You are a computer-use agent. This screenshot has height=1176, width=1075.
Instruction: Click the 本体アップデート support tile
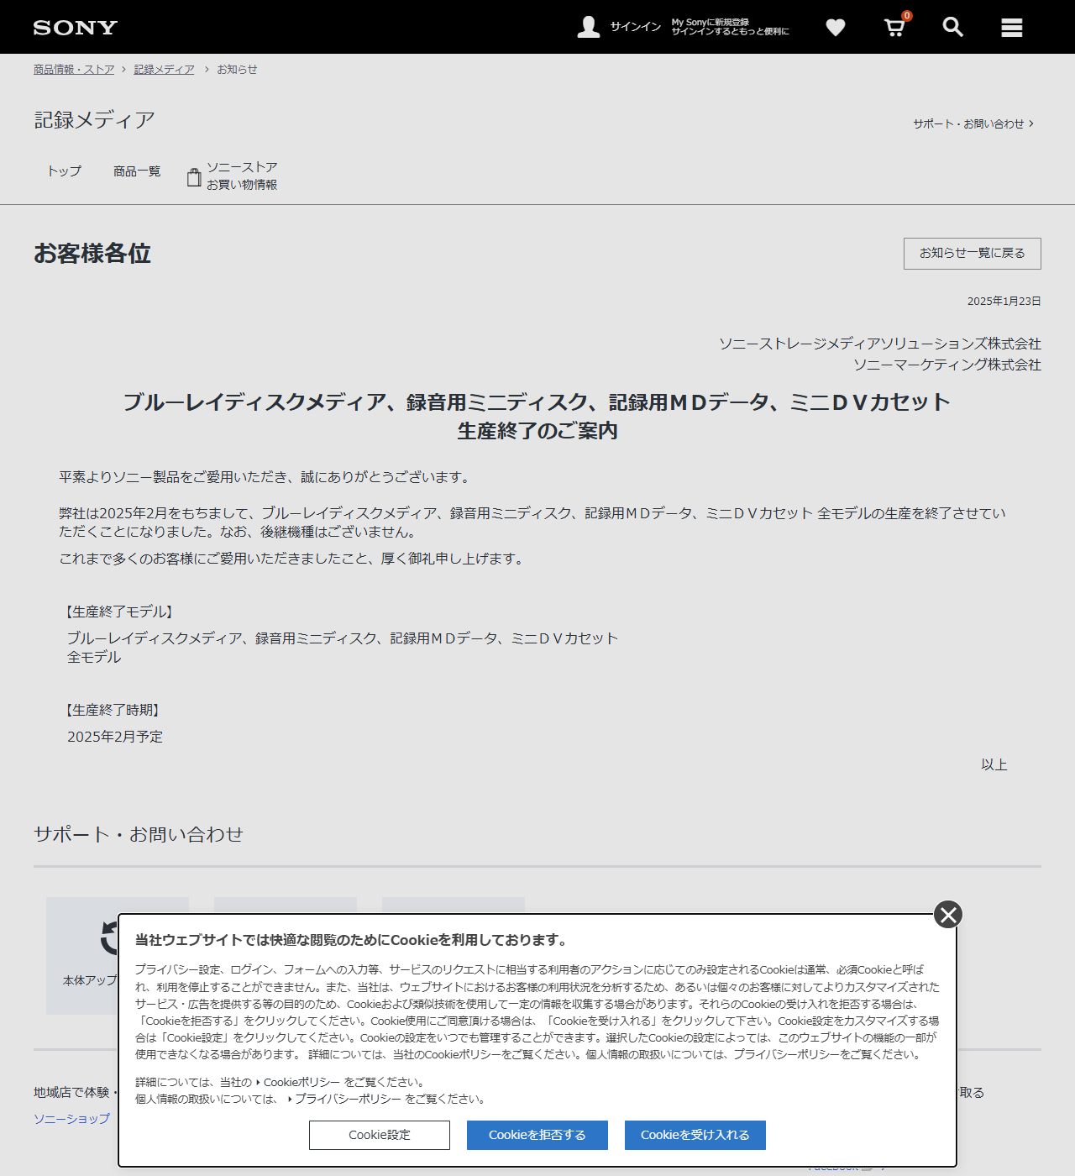pos(82,956)
